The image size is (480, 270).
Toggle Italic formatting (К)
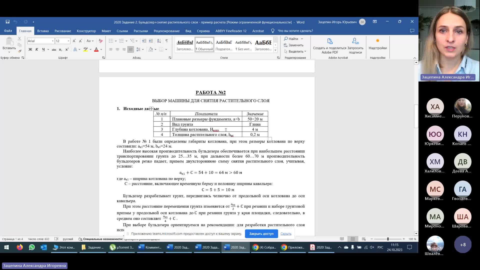point(37,49)
